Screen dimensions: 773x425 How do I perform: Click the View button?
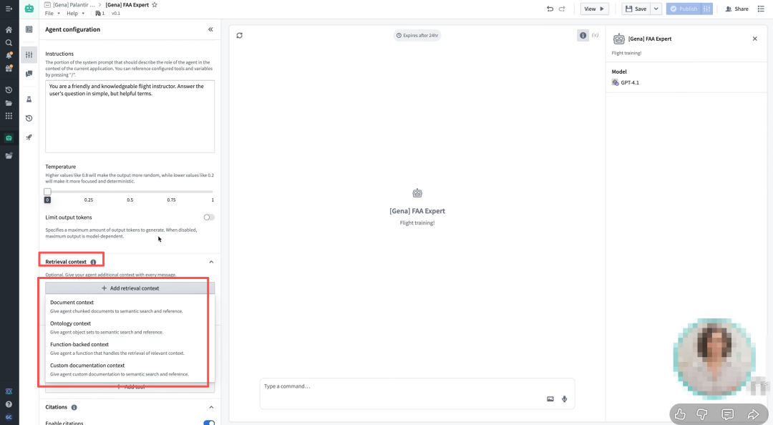(594, 9)
